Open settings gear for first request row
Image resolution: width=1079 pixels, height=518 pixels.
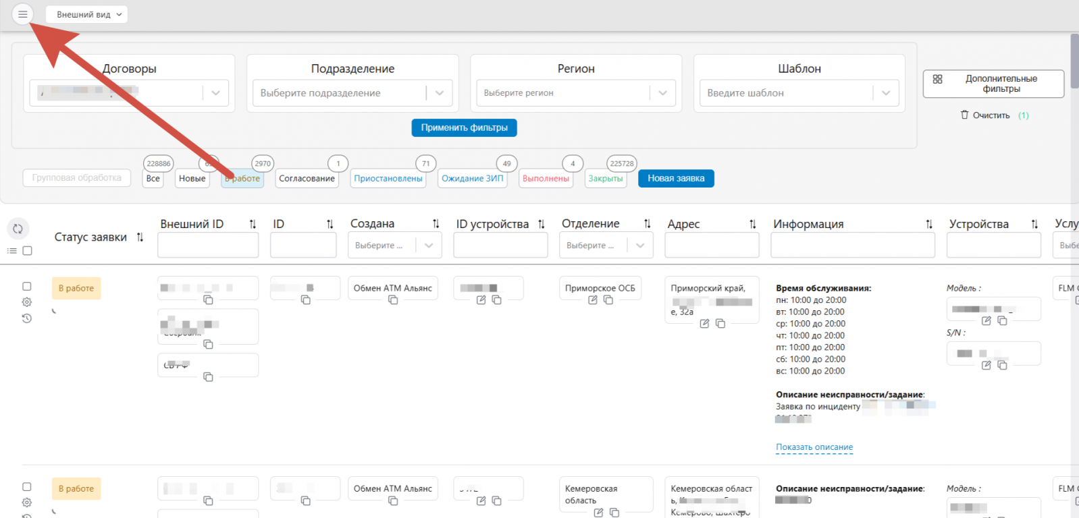point(27,302)
